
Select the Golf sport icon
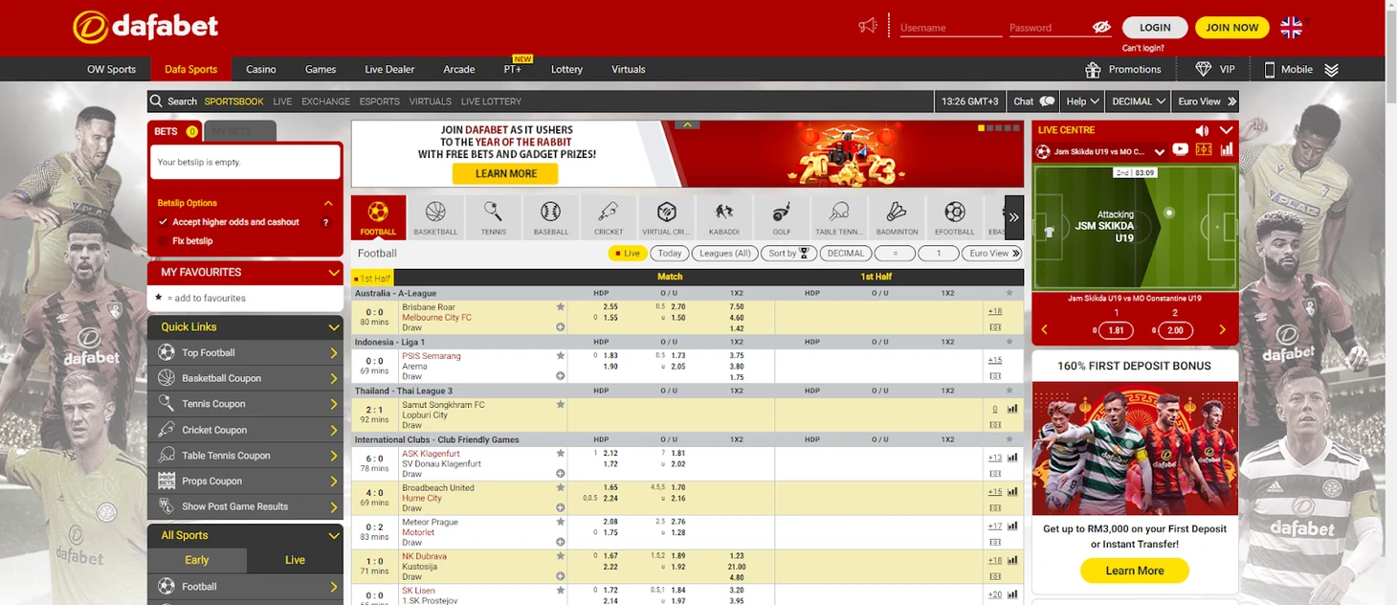pyautogui.click(x=782, y=217)
